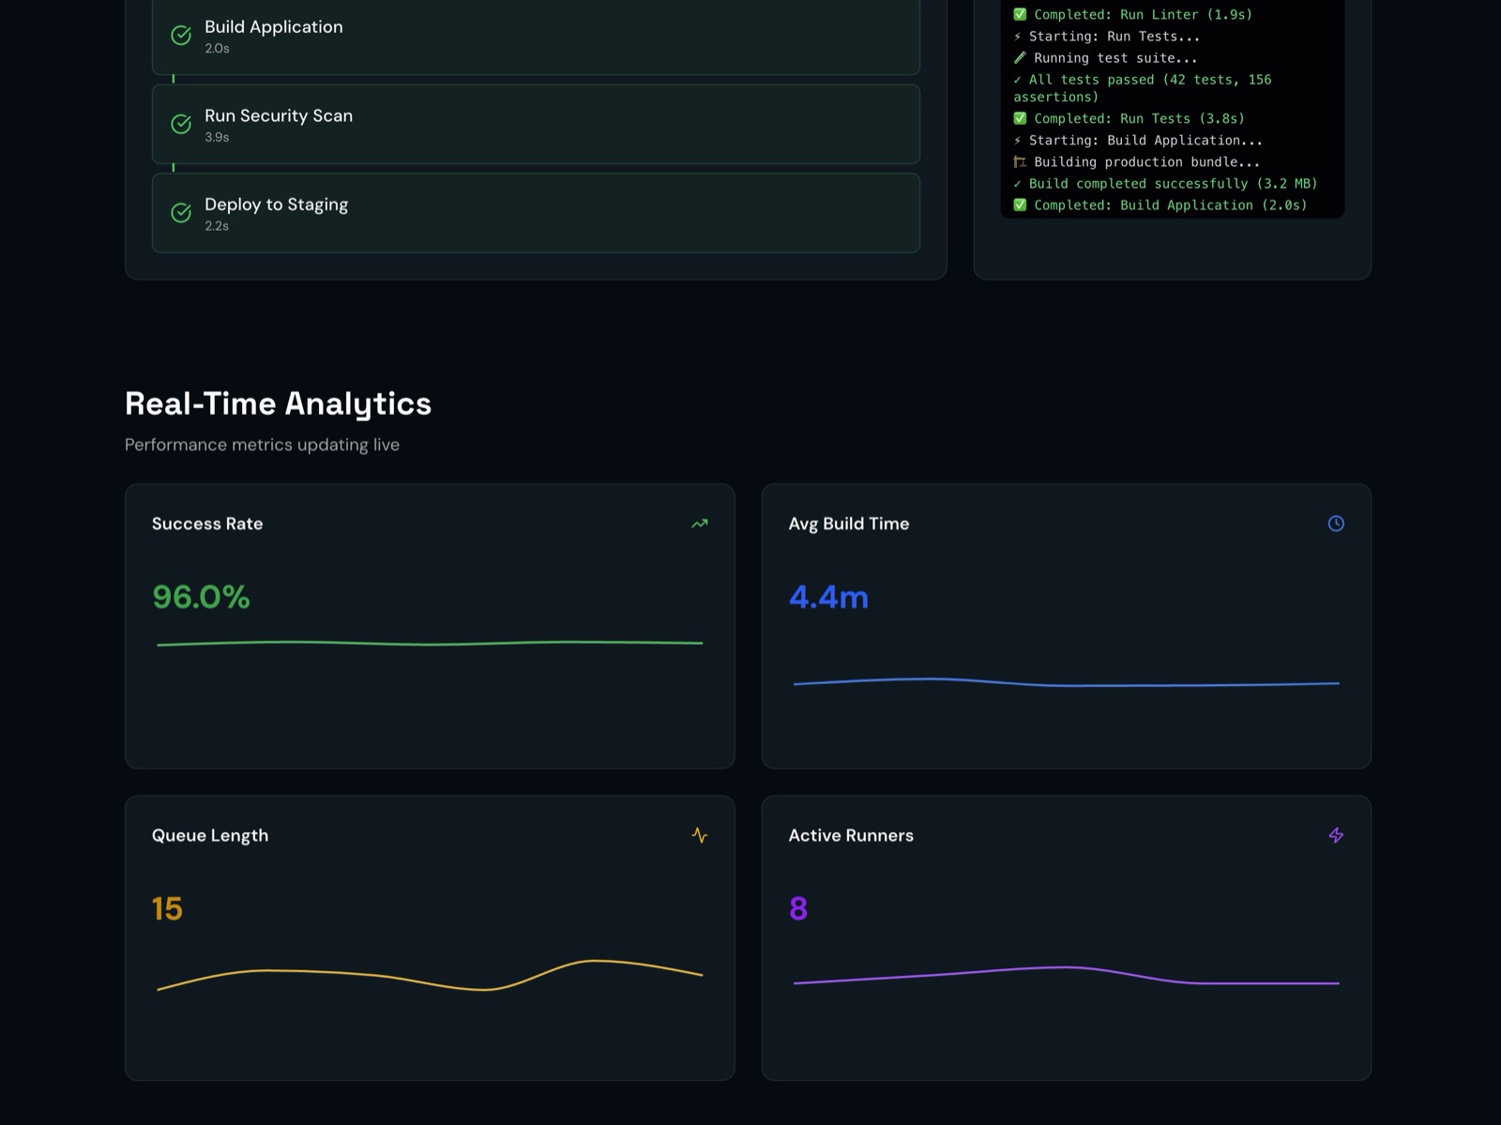The height and width of the screenshot is (1125, 1501).
Task: Click the Avg Build Time card title
Action: pos(849,524)
